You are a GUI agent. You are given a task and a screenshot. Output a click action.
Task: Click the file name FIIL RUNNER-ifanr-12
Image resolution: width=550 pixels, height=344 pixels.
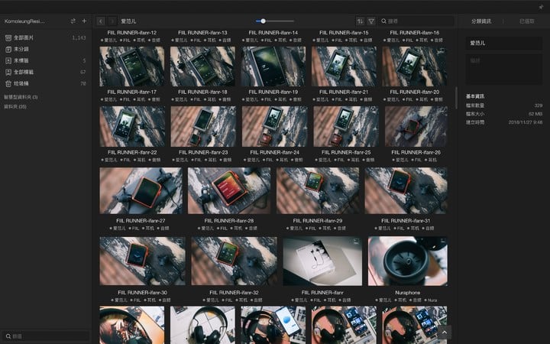[132, 33]
